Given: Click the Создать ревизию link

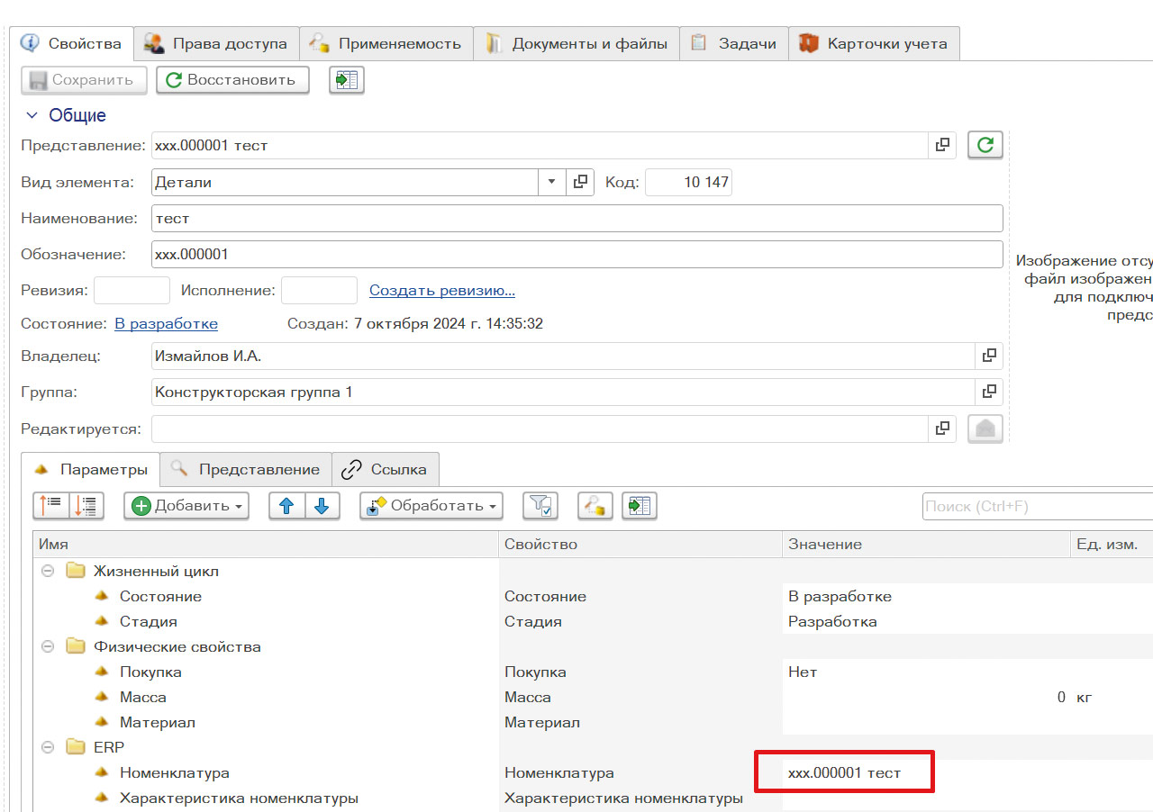Looking at the screenshot, I should 442,290.
